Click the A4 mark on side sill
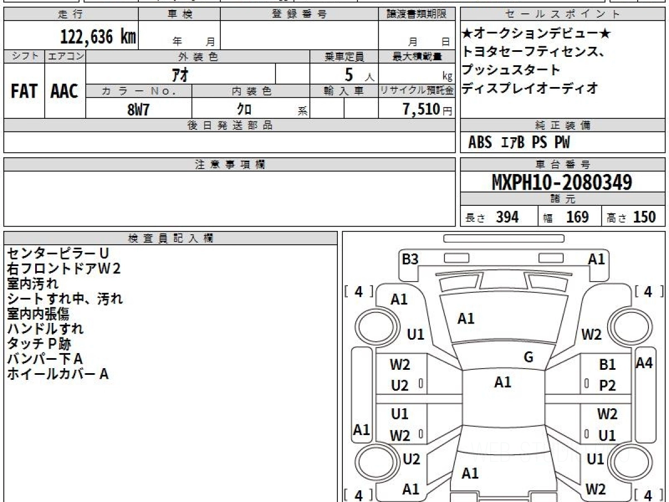The width and height of the screenshot is (669, 502). pos(644,363)
